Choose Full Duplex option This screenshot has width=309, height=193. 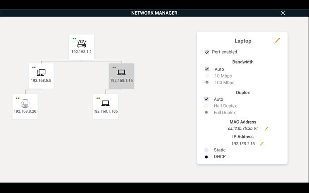click(207, 113)
